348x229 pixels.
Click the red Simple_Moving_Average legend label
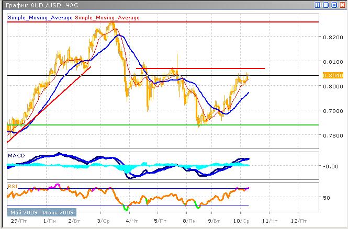[108, 18]
